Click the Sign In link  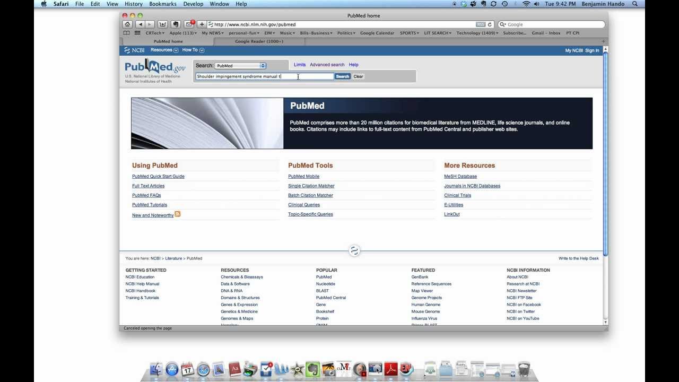[592, 50]
